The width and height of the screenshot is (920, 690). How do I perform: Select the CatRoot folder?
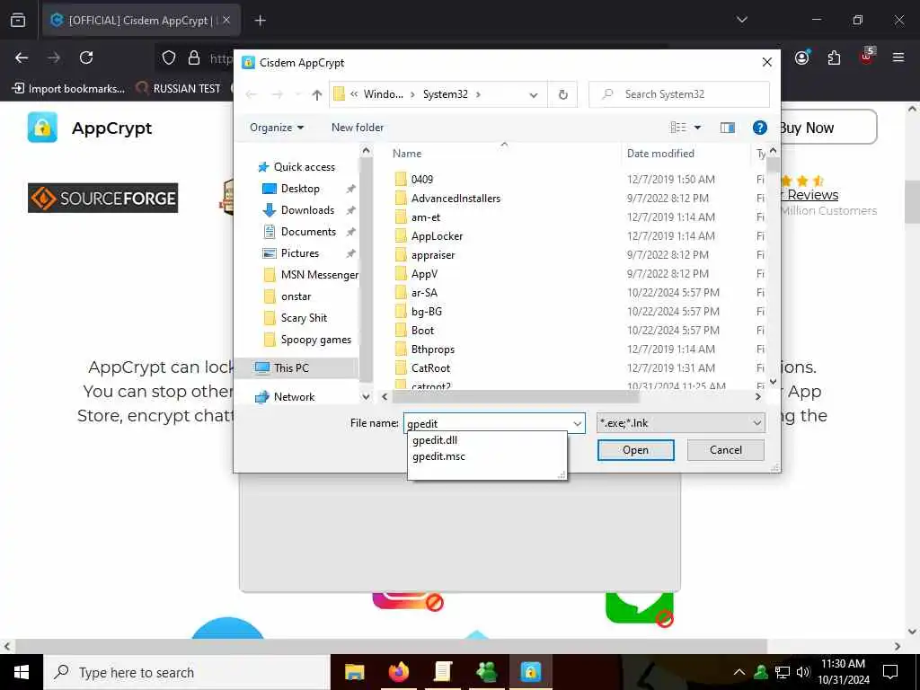[430, 367]
